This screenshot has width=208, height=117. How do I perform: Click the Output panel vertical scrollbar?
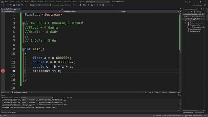point(180,104)
